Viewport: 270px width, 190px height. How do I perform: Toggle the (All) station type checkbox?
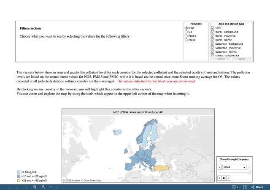coord(213,28)
